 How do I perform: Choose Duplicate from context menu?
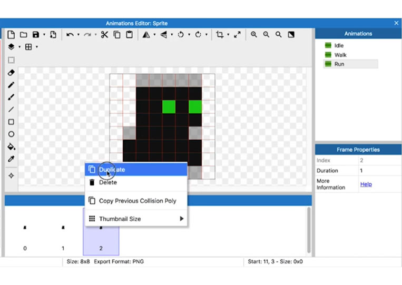(136, 170)
